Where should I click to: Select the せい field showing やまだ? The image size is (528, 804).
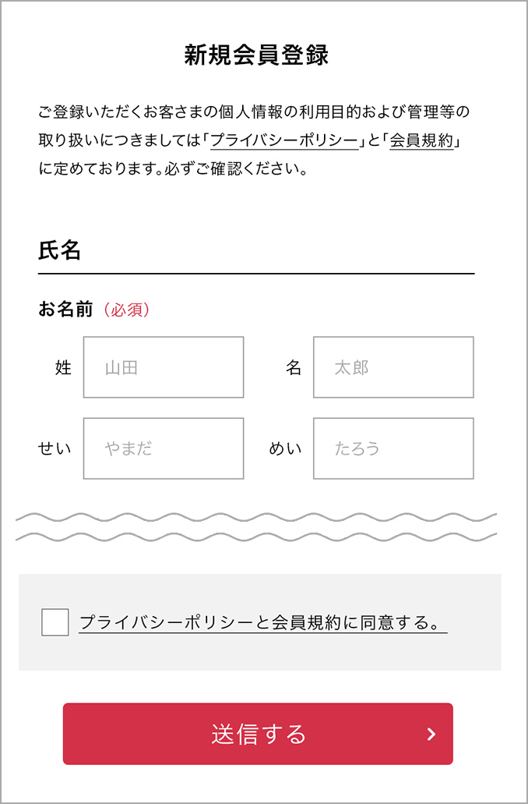(164, 448)
